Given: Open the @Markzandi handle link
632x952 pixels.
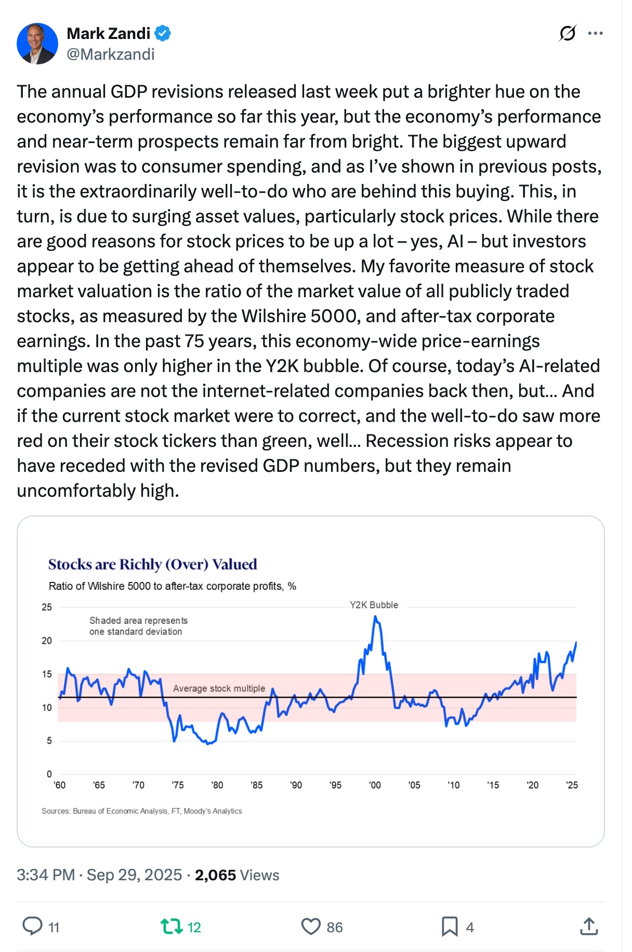Looking at the screenshot, I should point(110,54).
